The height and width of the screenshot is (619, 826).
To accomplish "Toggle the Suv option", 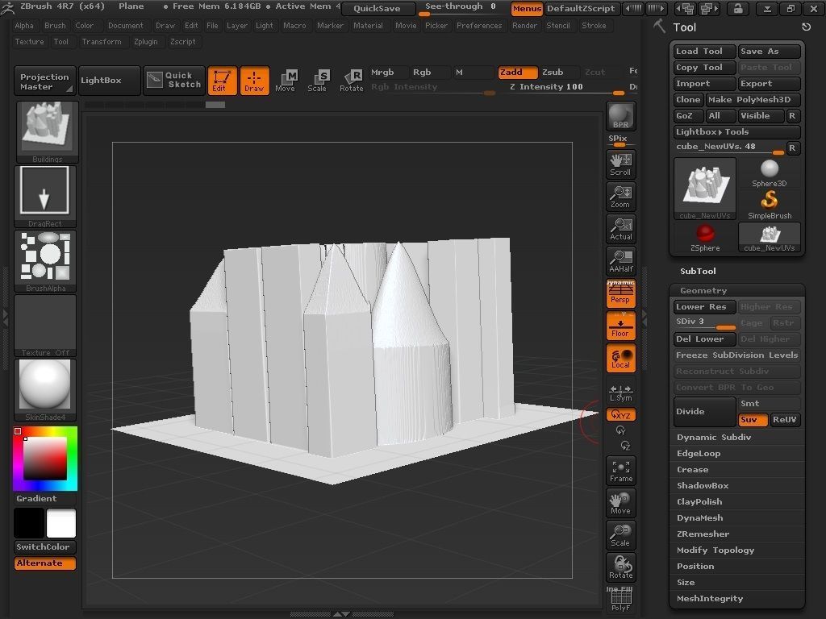I will coord(753,419).
